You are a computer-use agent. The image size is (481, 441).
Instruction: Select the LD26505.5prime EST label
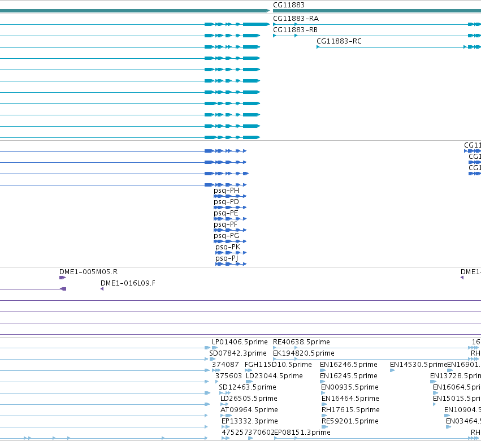click(x=249, y=399)
